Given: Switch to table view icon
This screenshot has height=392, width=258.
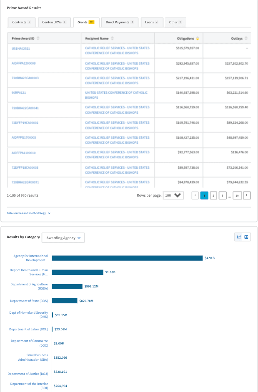Looking at the screenshot, I should [246, 237].
